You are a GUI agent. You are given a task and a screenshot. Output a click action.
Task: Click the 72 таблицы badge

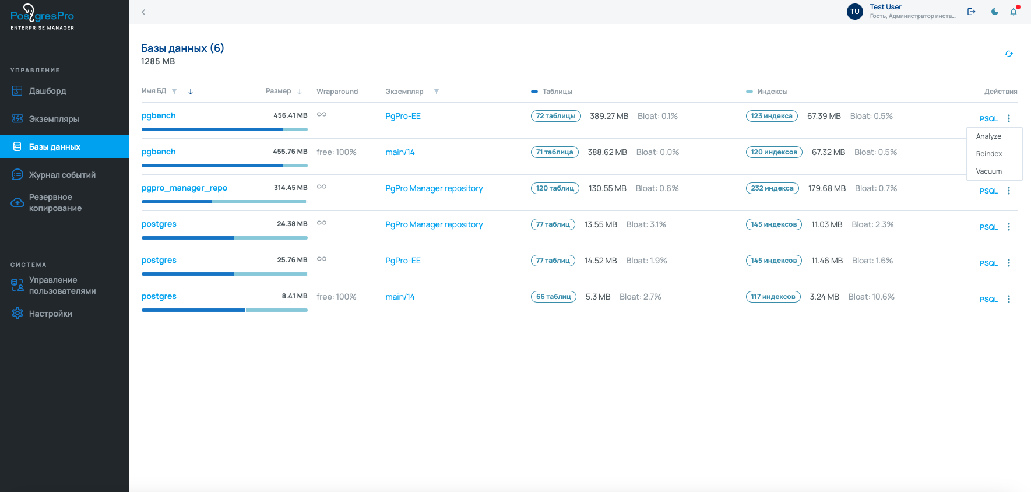[x=555, y=116]
